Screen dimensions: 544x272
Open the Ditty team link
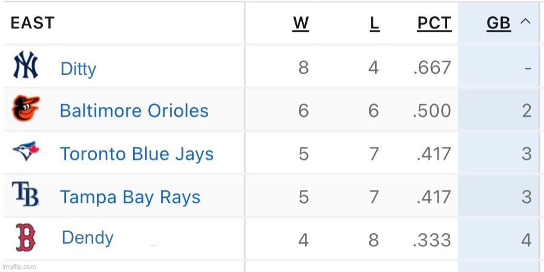pyautogui.click(x=78, y=69)
